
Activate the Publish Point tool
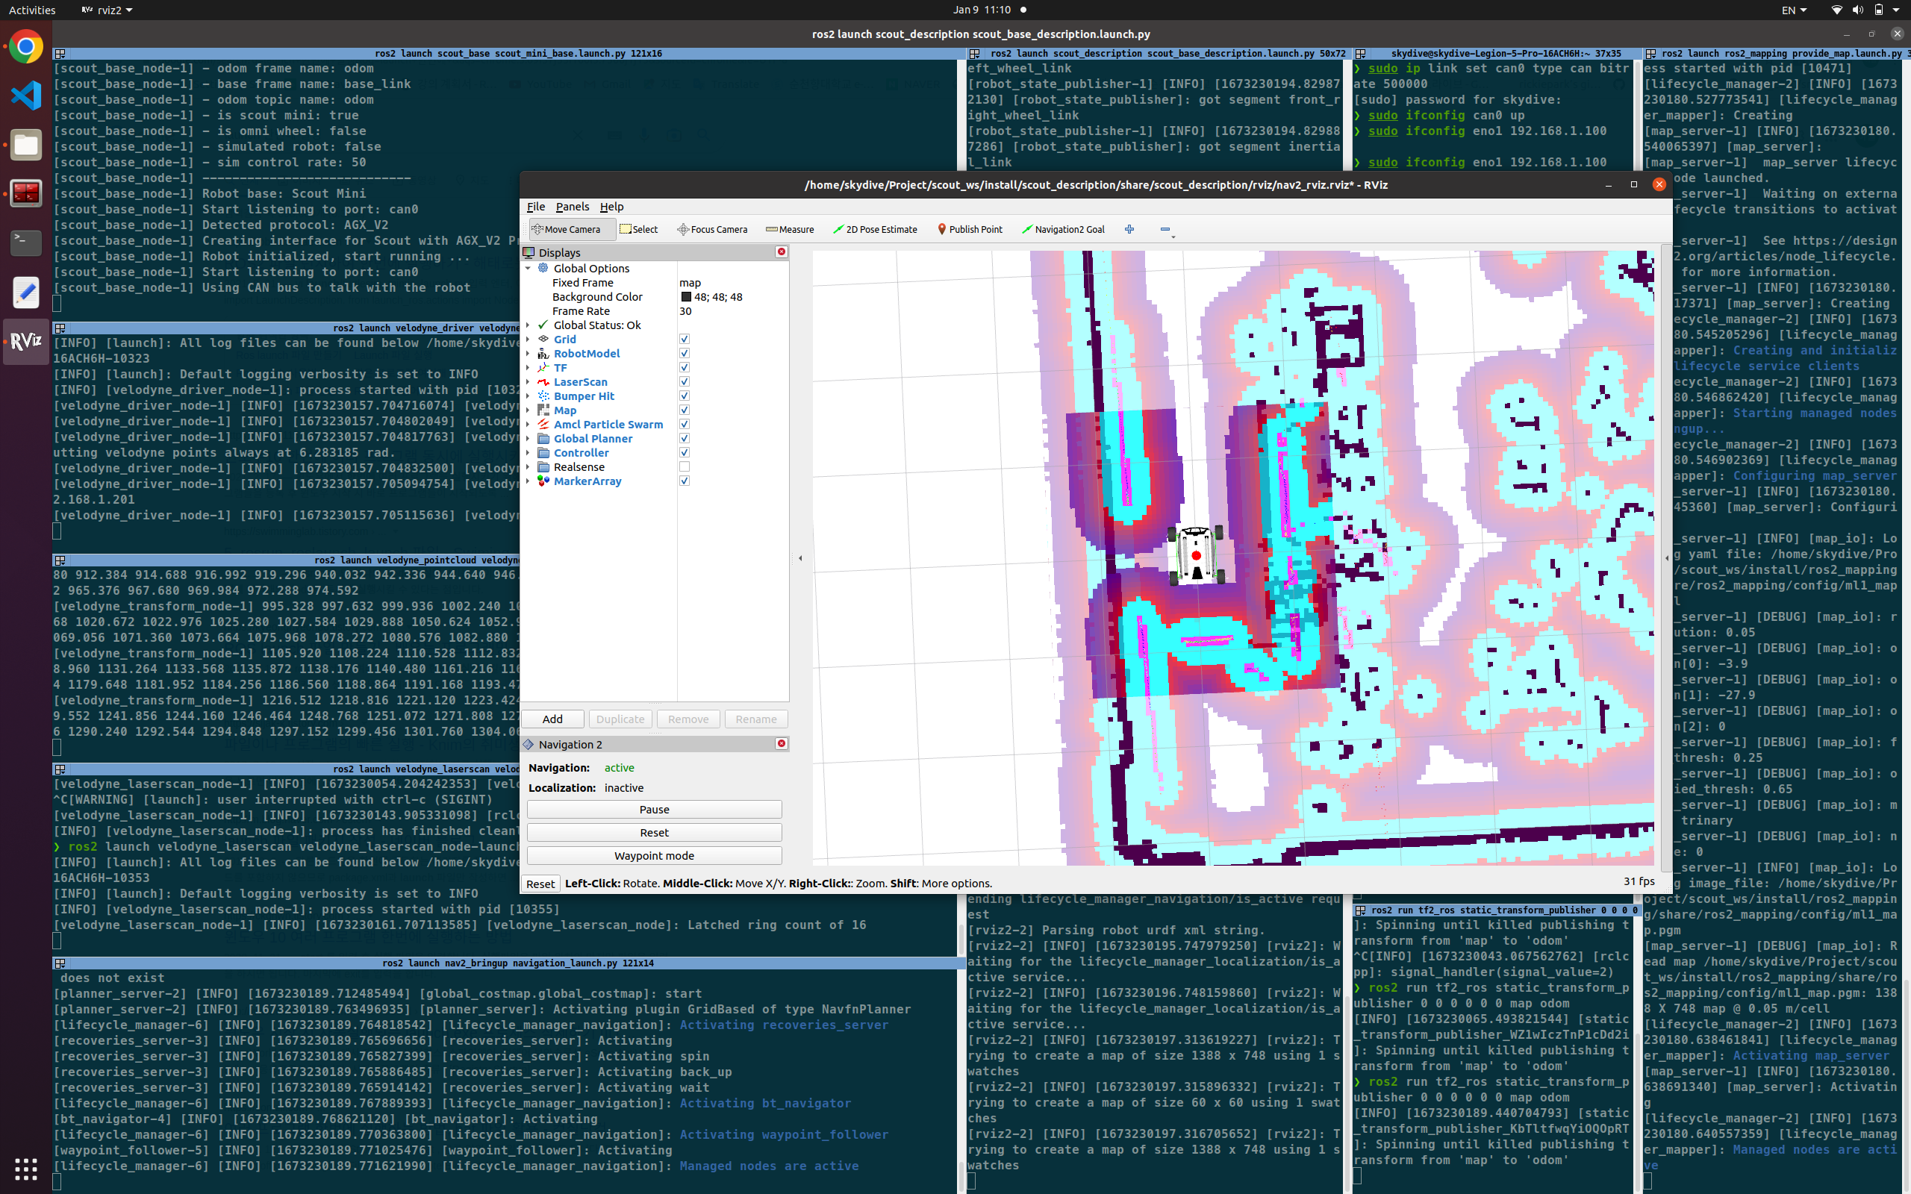pyautogui.click(x=970, y=229)
